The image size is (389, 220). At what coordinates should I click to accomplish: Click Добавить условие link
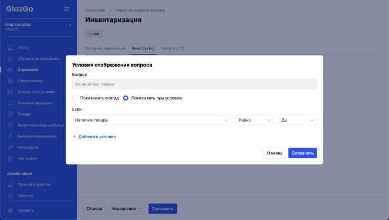point(97,136)
